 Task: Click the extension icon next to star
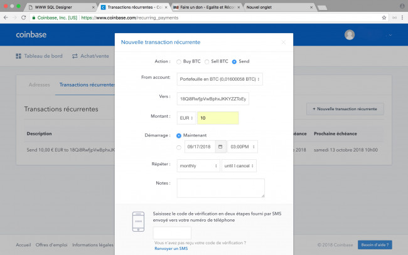point(394,18)
